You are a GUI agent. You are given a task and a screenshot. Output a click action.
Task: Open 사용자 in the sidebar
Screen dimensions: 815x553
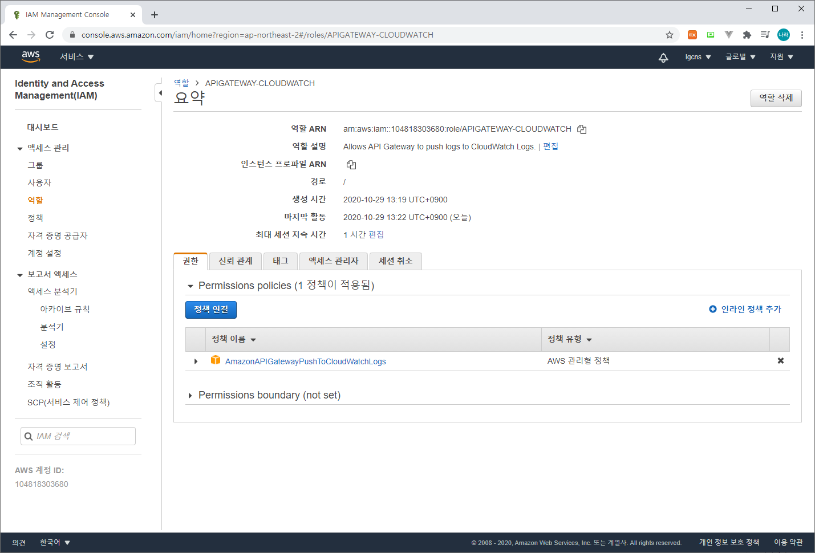point(39,183)
